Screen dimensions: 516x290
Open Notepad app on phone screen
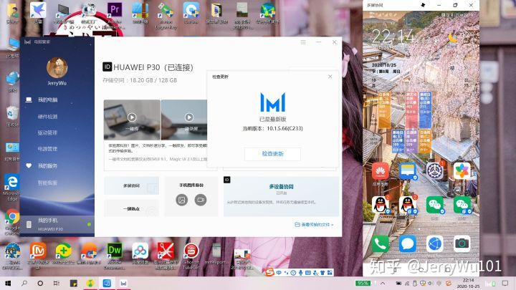pyautogui.click(x=408, y=172)
